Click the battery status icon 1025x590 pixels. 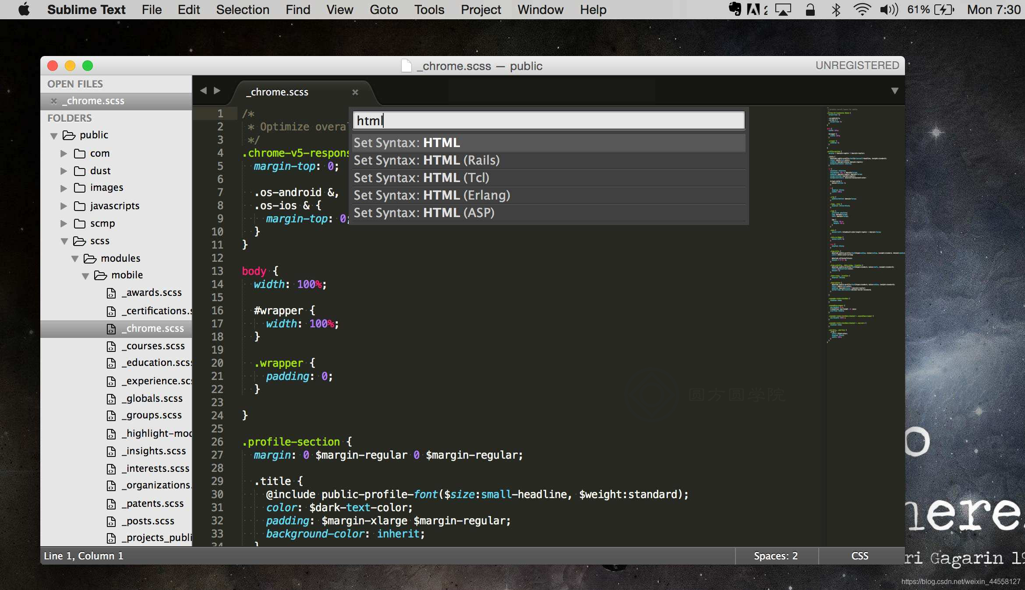944,9
